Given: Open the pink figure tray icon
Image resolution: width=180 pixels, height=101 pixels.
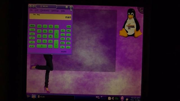Looking at the screenshot, I should 122,98.
